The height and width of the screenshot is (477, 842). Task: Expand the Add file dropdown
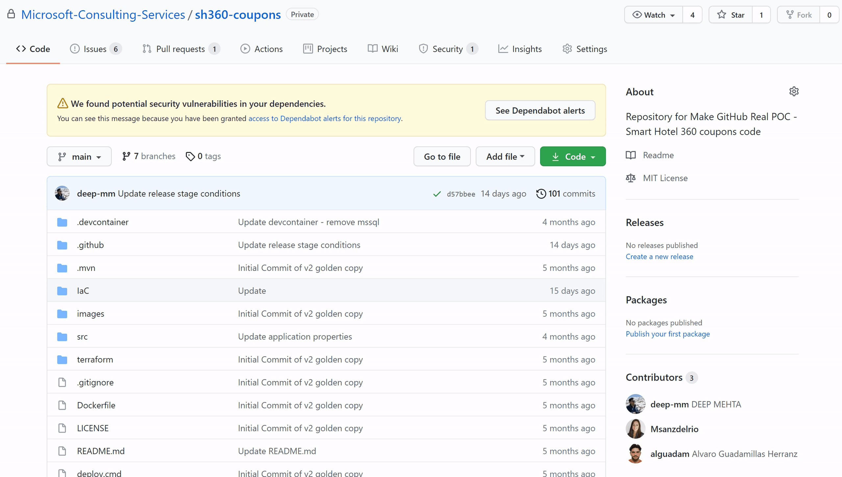point(505,157)
